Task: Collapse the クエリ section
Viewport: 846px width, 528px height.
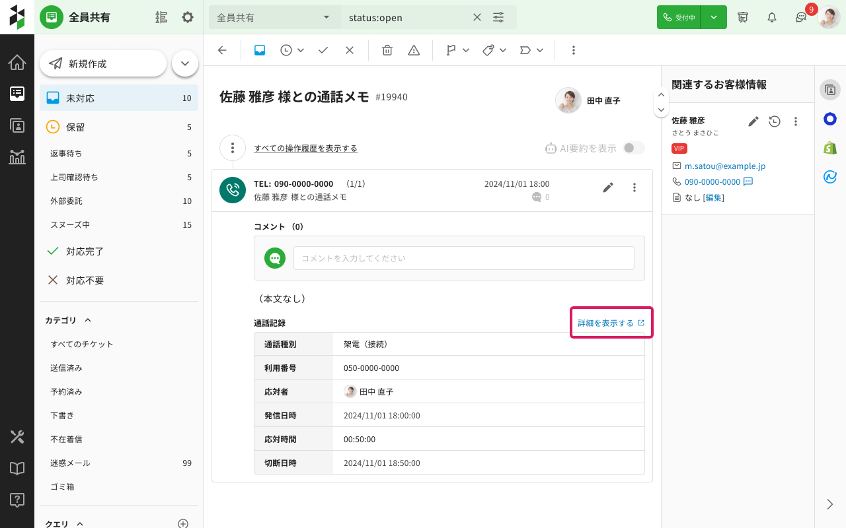Action: click(x=80, y=523)
